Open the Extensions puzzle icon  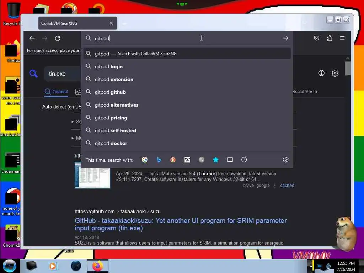pyautogui.click(x=330, y=38)
